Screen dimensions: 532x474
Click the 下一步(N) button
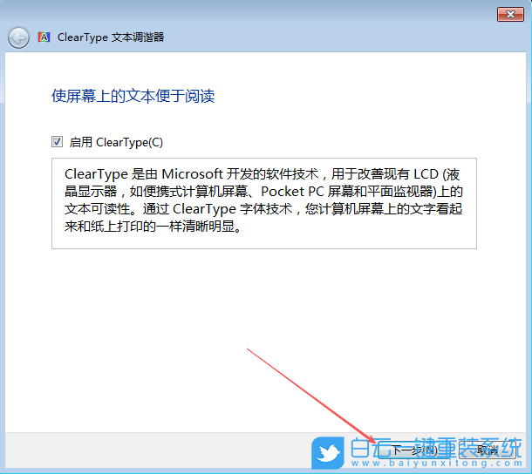coord(414,450)
